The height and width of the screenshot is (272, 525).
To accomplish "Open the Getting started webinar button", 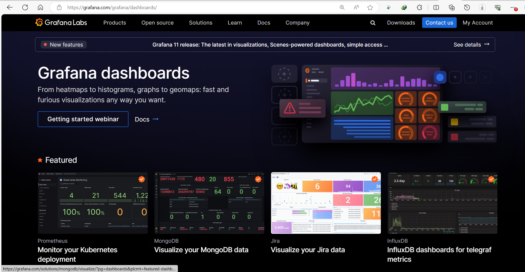I will 83,119.
